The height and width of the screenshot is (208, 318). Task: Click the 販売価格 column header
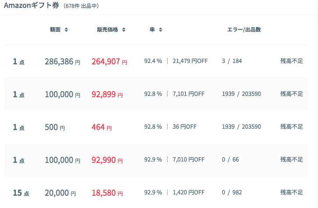coord(107,30)
